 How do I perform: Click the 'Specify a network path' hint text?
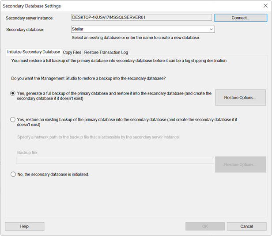[x=98, y=137]
